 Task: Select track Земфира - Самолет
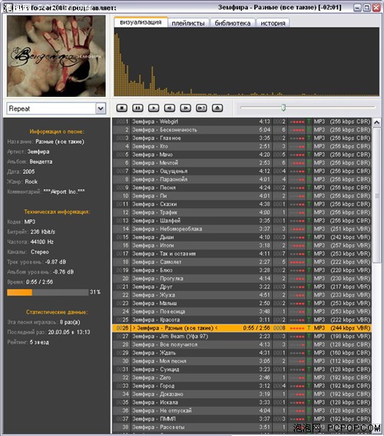(x=242, y=262)
